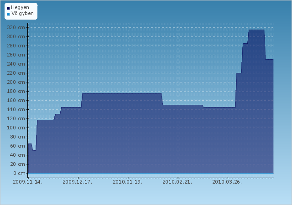
Task: Click the 180 cm axis label
Action: (x=16, y=91)
